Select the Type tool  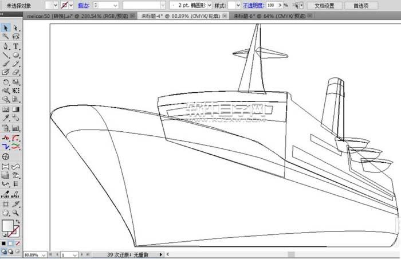[x=16, y=46]
